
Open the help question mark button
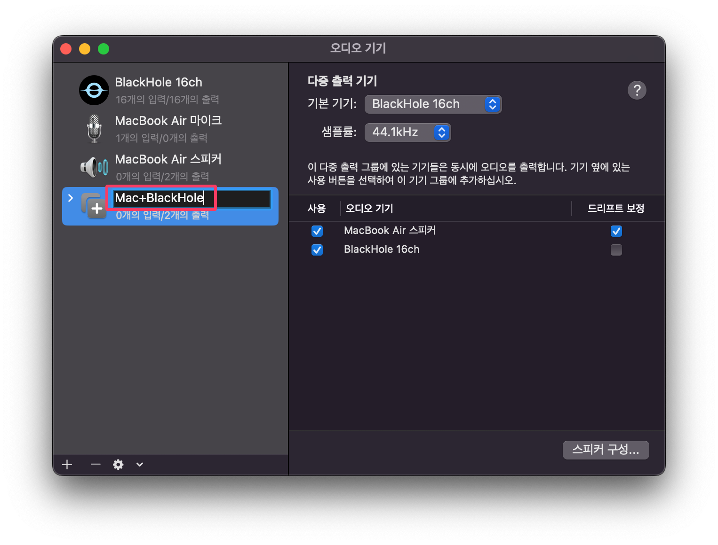tap(637, 90)
